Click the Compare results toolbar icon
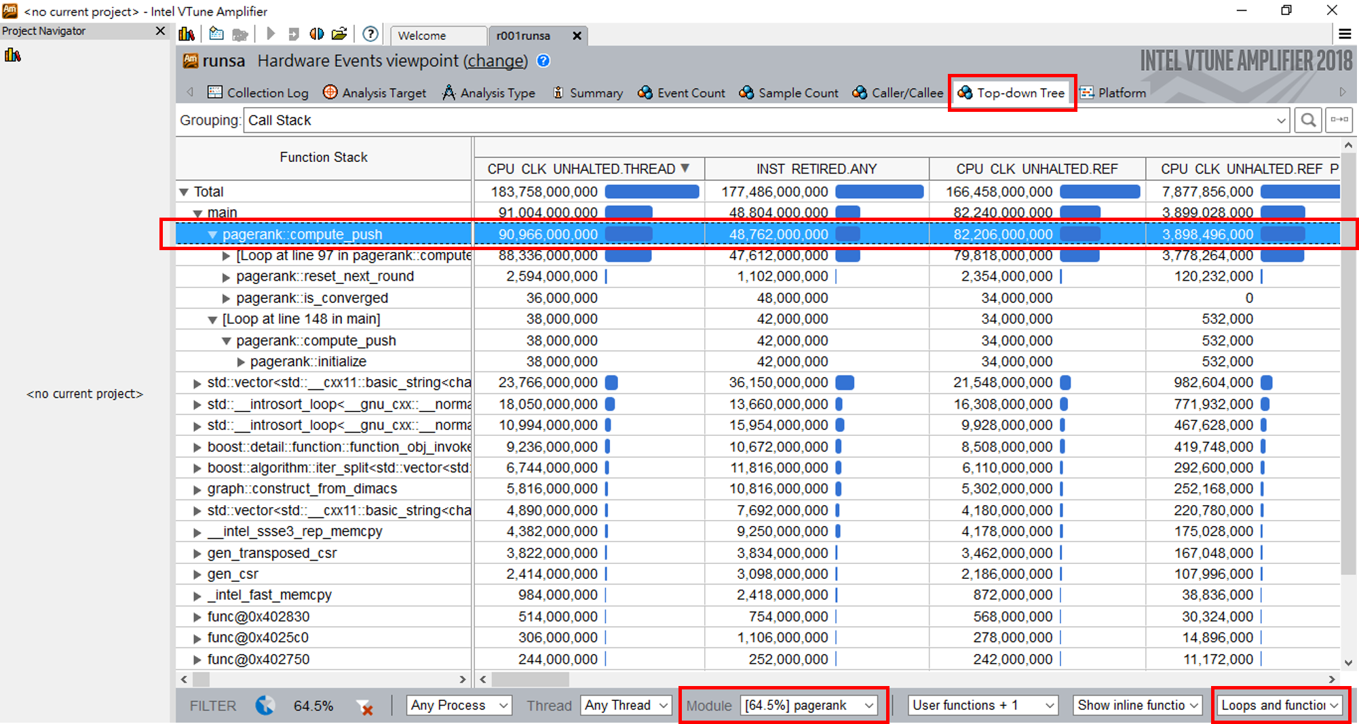The width and height of the screenshot is (1359, 724). [x=317, y=34]
